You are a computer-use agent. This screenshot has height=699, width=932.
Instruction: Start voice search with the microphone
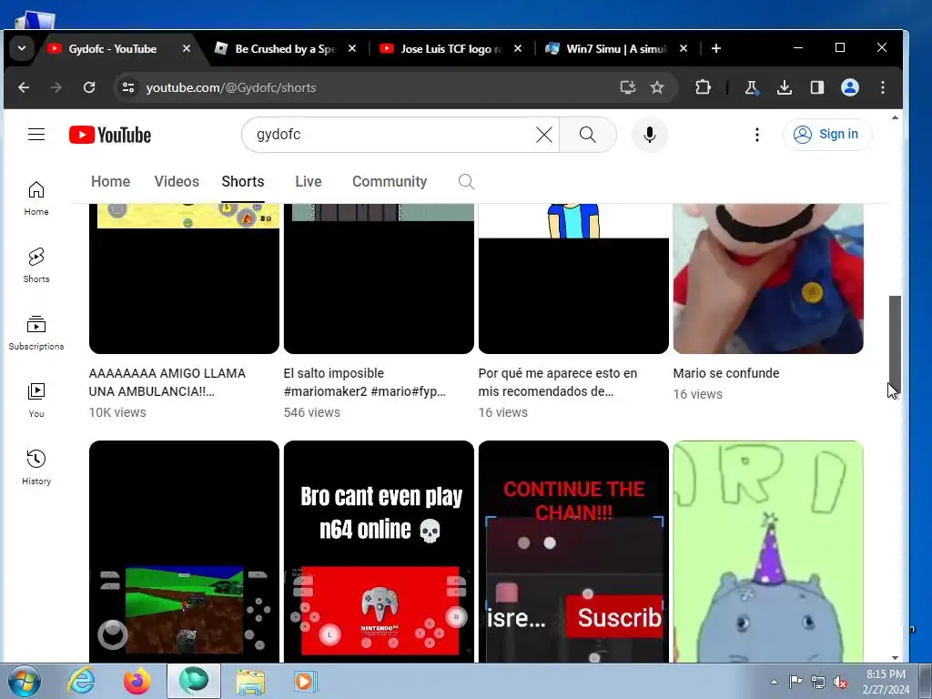tap(650, 135)
